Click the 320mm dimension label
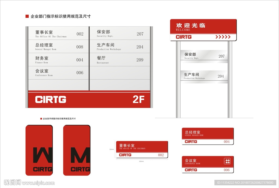Viewport: 279px width, 188px height. tap(141, 161)
